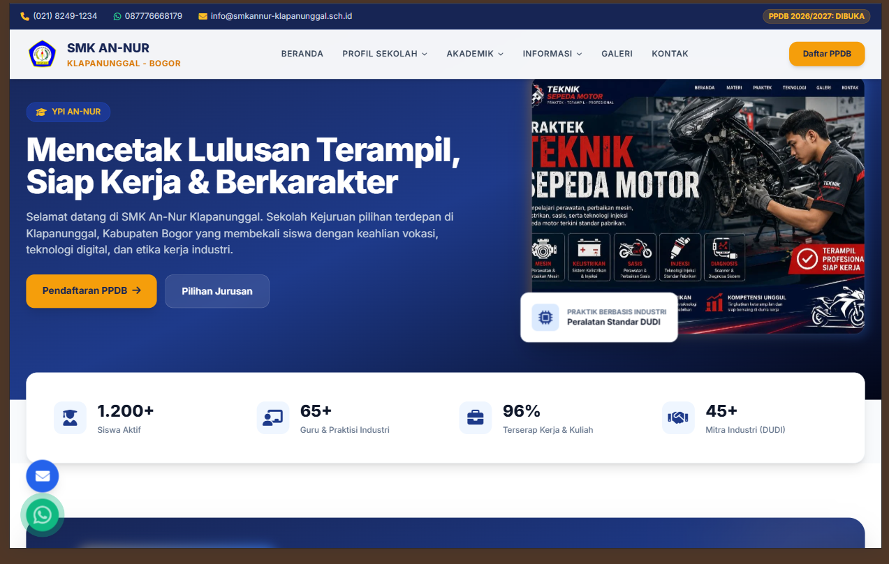Screen dimensions: 889x564
Task: Click the handshake icon next to 45+
Action: tap(678, 417)
